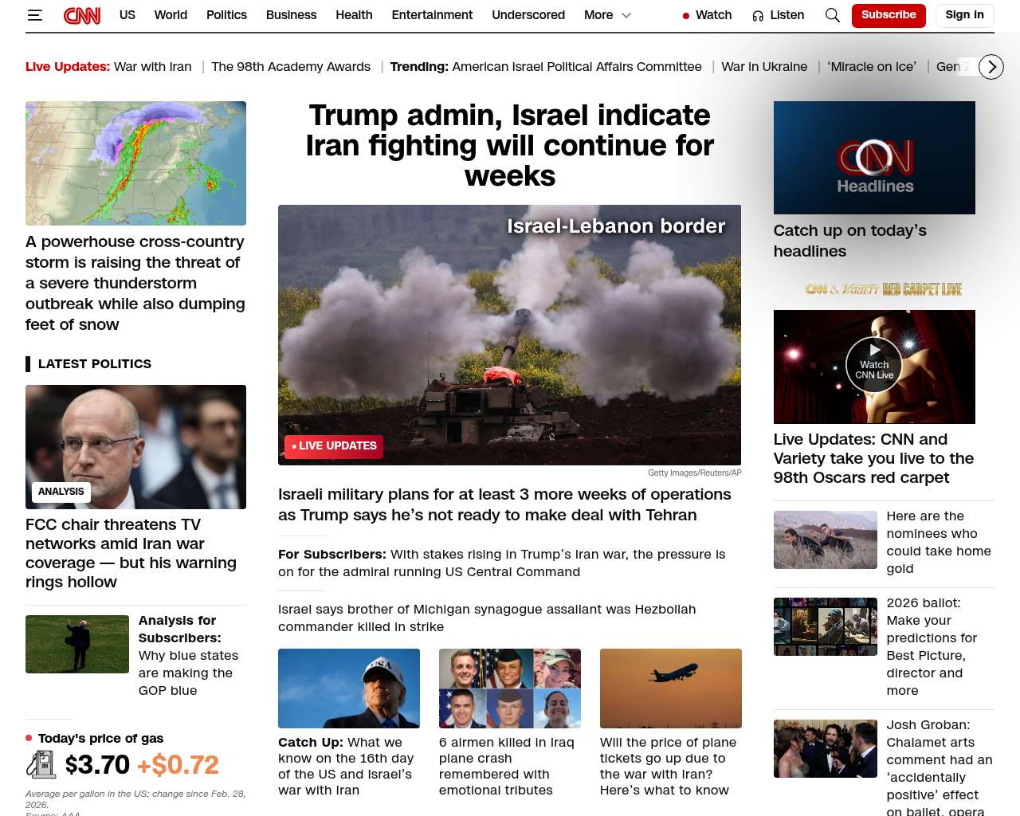Open the LIVE UPDATES badge on main photo
Image resolution: width=1020 pixels, height=816 pixels.
pos(334,446)
